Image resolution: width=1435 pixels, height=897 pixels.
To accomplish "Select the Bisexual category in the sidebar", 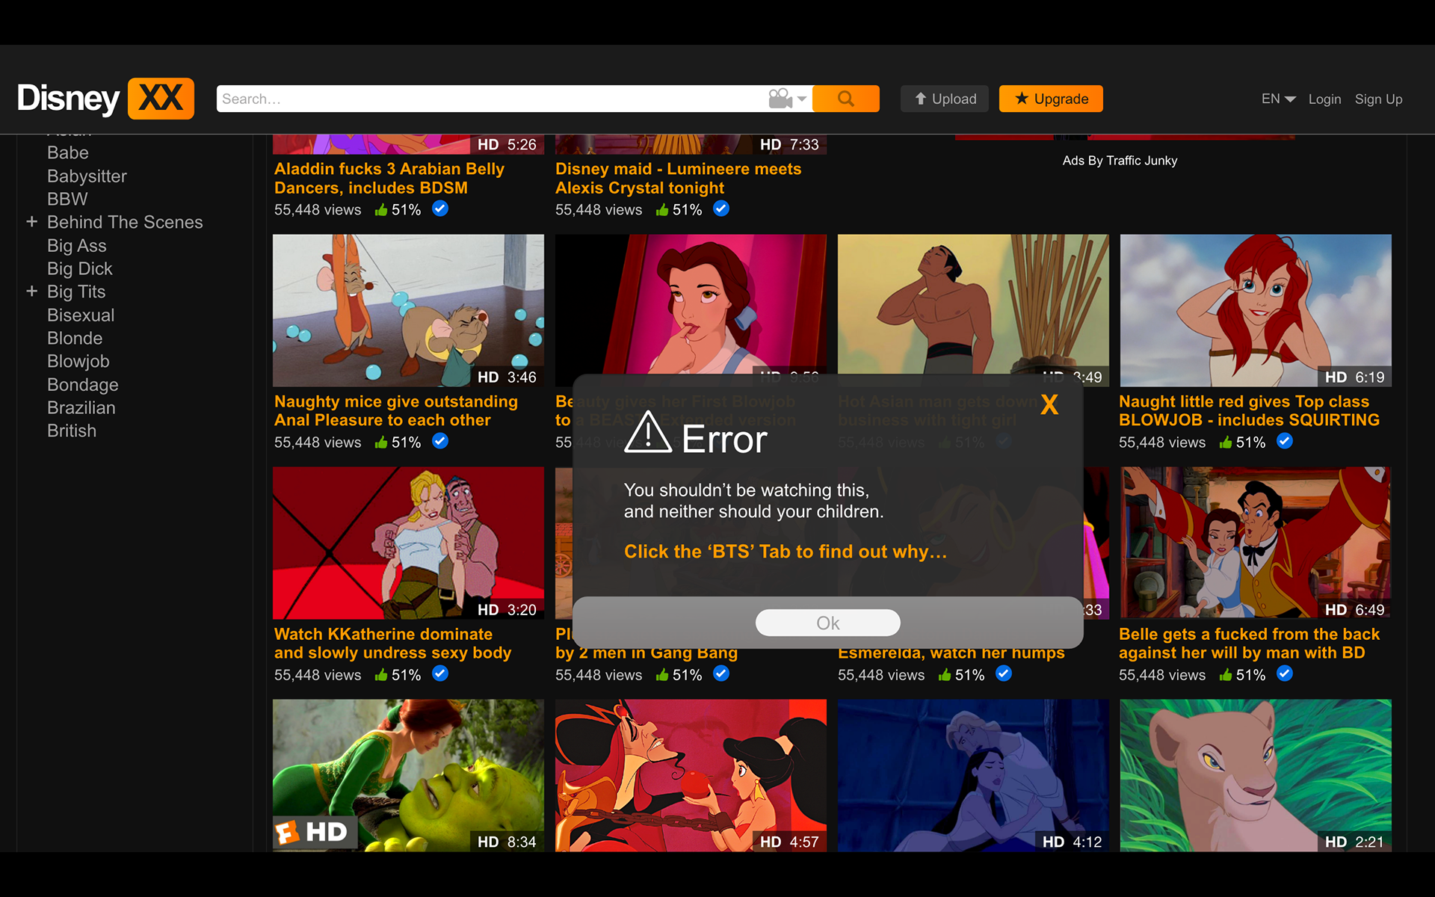I will (81, 315).
